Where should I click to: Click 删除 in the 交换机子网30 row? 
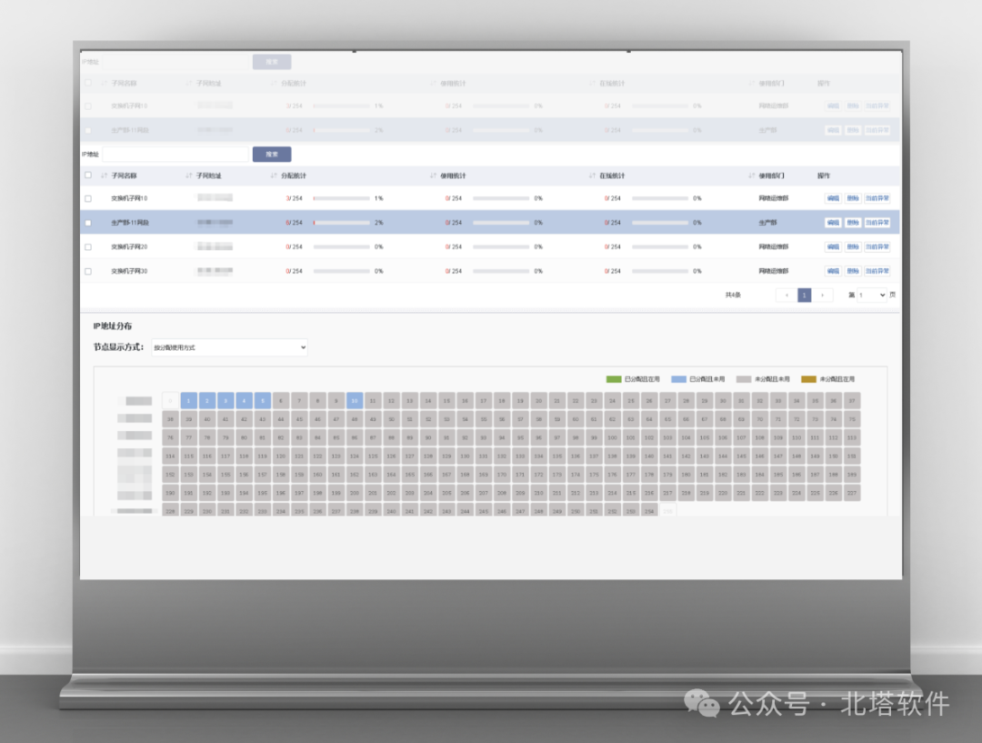click(853, 271)
